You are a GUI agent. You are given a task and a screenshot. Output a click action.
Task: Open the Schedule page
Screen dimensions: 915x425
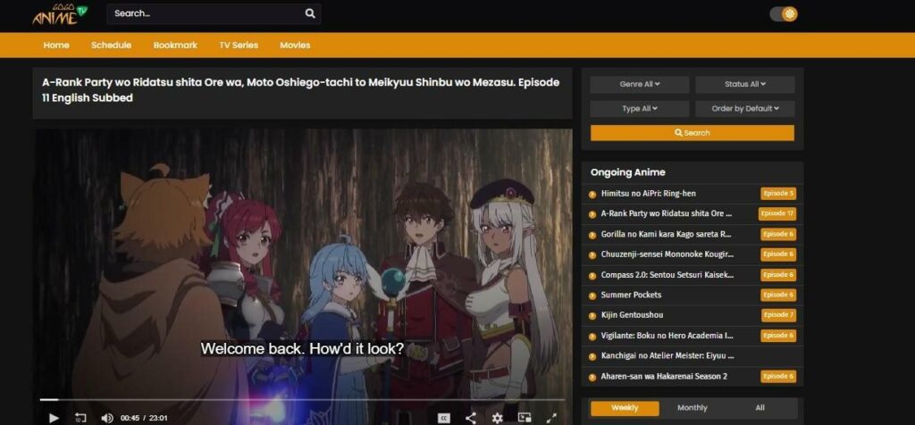[111, 45]
